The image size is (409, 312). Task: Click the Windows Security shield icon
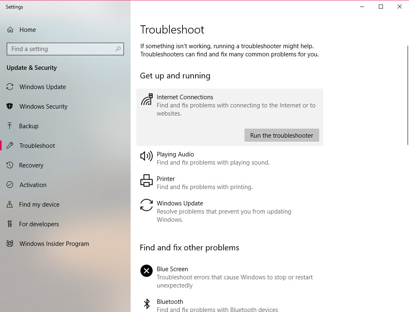click(x=10, y=106)
